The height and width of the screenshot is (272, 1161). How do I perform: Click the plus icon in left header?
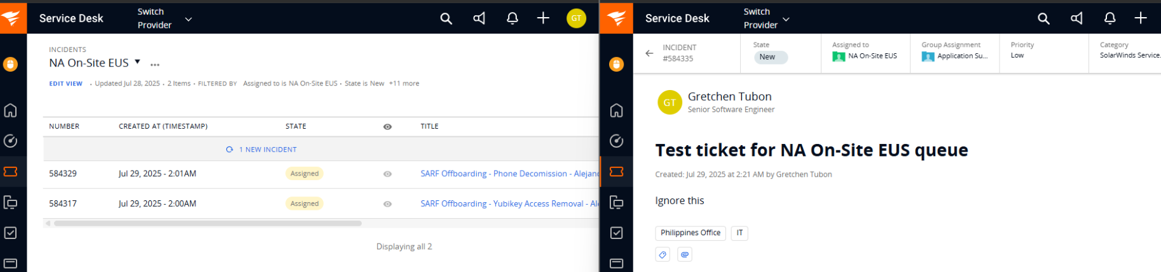pyautogui.click(x=543, y=18)
